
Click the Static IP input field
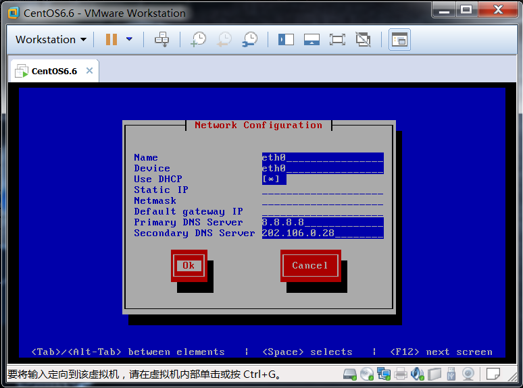[x=322, y=190]
